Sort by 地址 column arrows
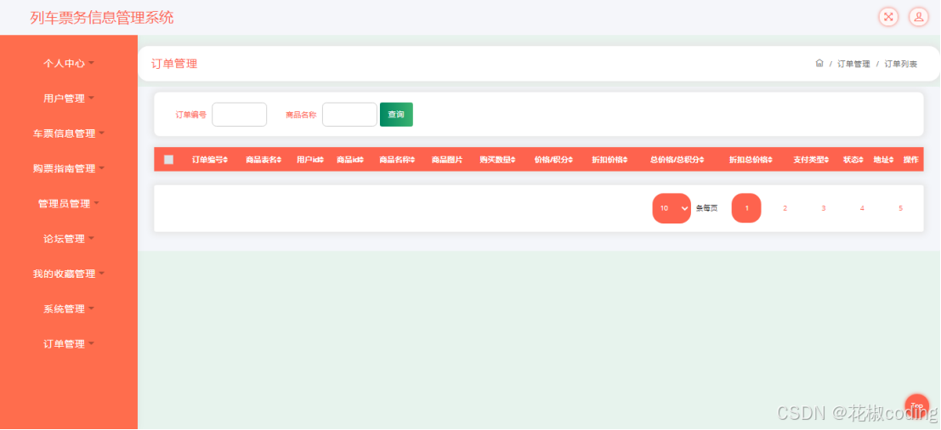Image resolution: width=941 pixels, height=430 pixels. click(x=891, y=160)
